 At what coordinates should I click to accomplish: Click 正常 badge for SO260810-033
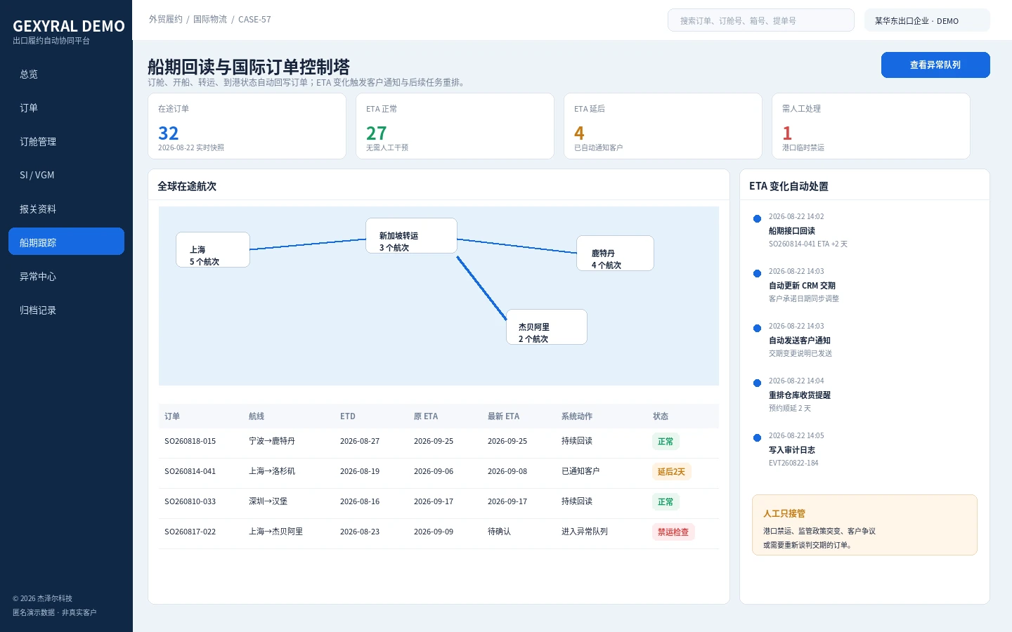(x=666, y=502)
